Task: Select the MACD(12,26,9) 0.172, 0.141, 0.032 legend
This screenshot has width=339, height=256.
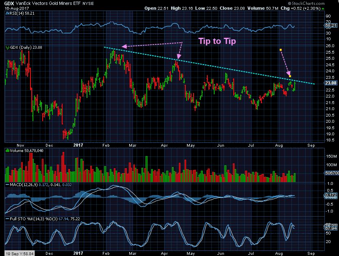Action: click(41, 184)
